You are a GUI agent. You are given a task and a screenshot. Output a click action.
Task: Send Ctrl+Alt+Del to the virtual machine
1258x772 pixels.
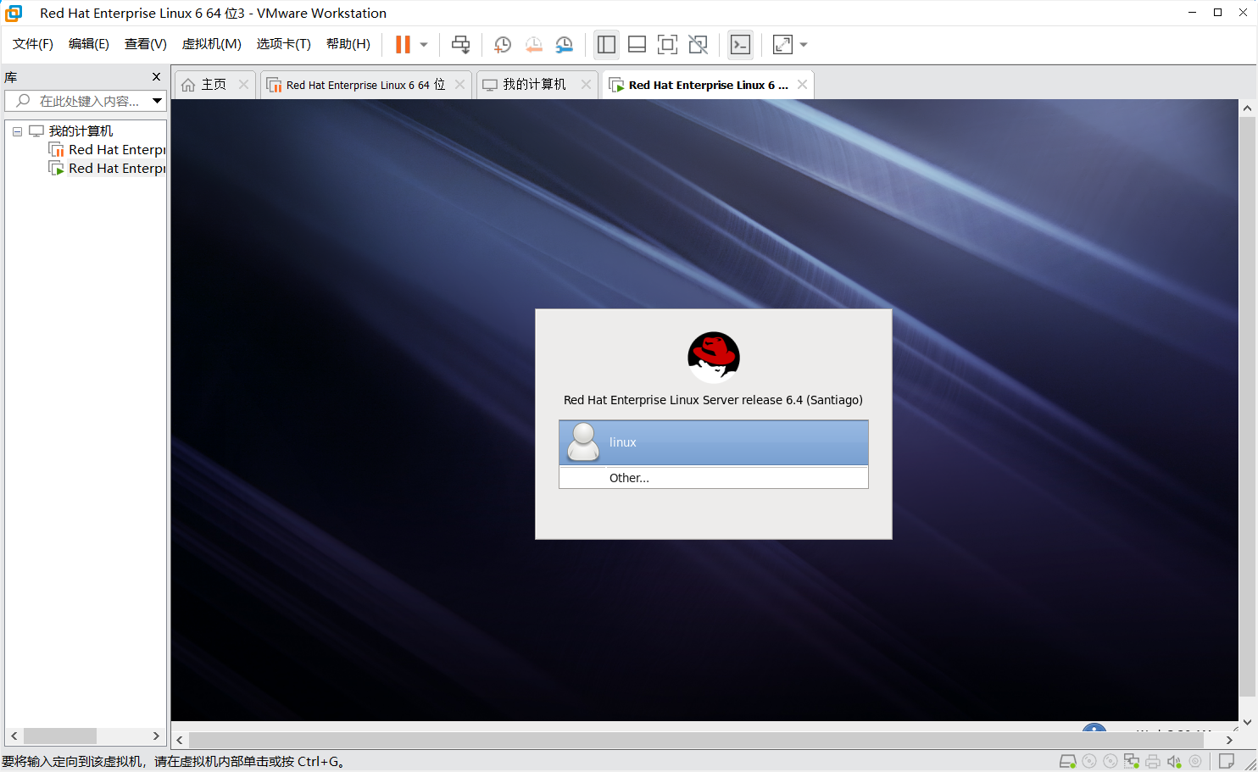[x=460, y=45]
